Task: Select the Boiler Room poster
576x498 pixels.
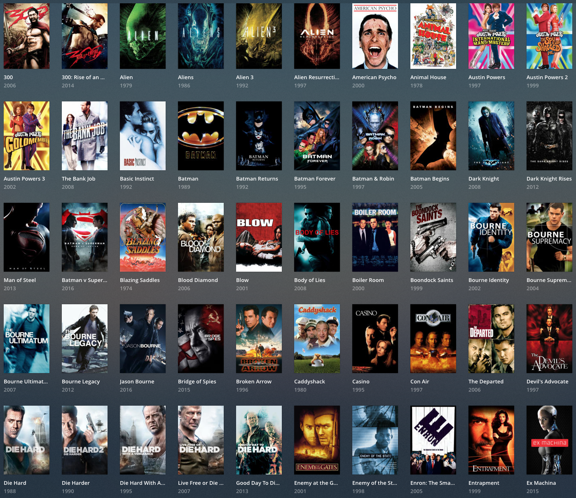Action: coord(375,237)
